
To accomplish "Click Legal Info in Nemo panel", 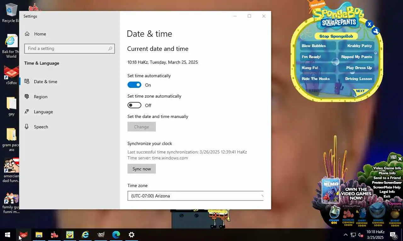I will tap(387, 192).
